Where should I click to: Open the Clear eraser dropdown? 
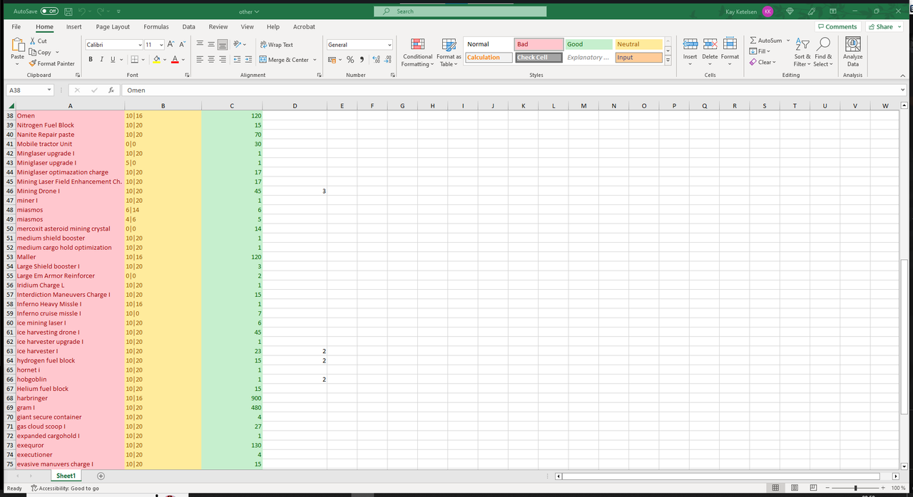[762, 62]
